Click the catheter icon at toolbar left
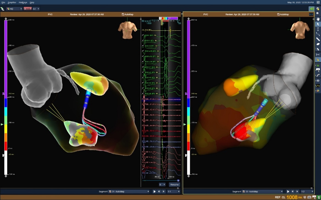The image size is (321, 200). (x=2, y=9)
